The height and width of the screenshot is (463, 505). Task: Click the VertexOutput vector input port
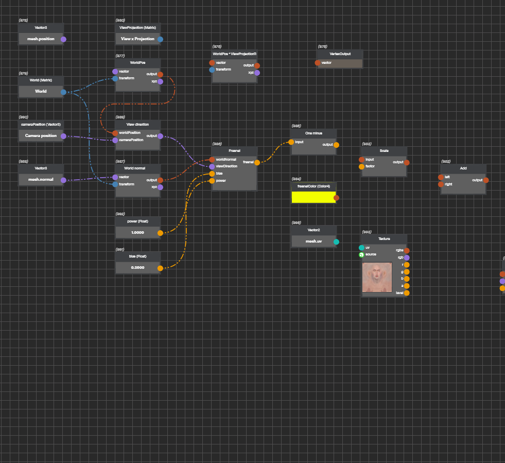[x=318, y=63]
